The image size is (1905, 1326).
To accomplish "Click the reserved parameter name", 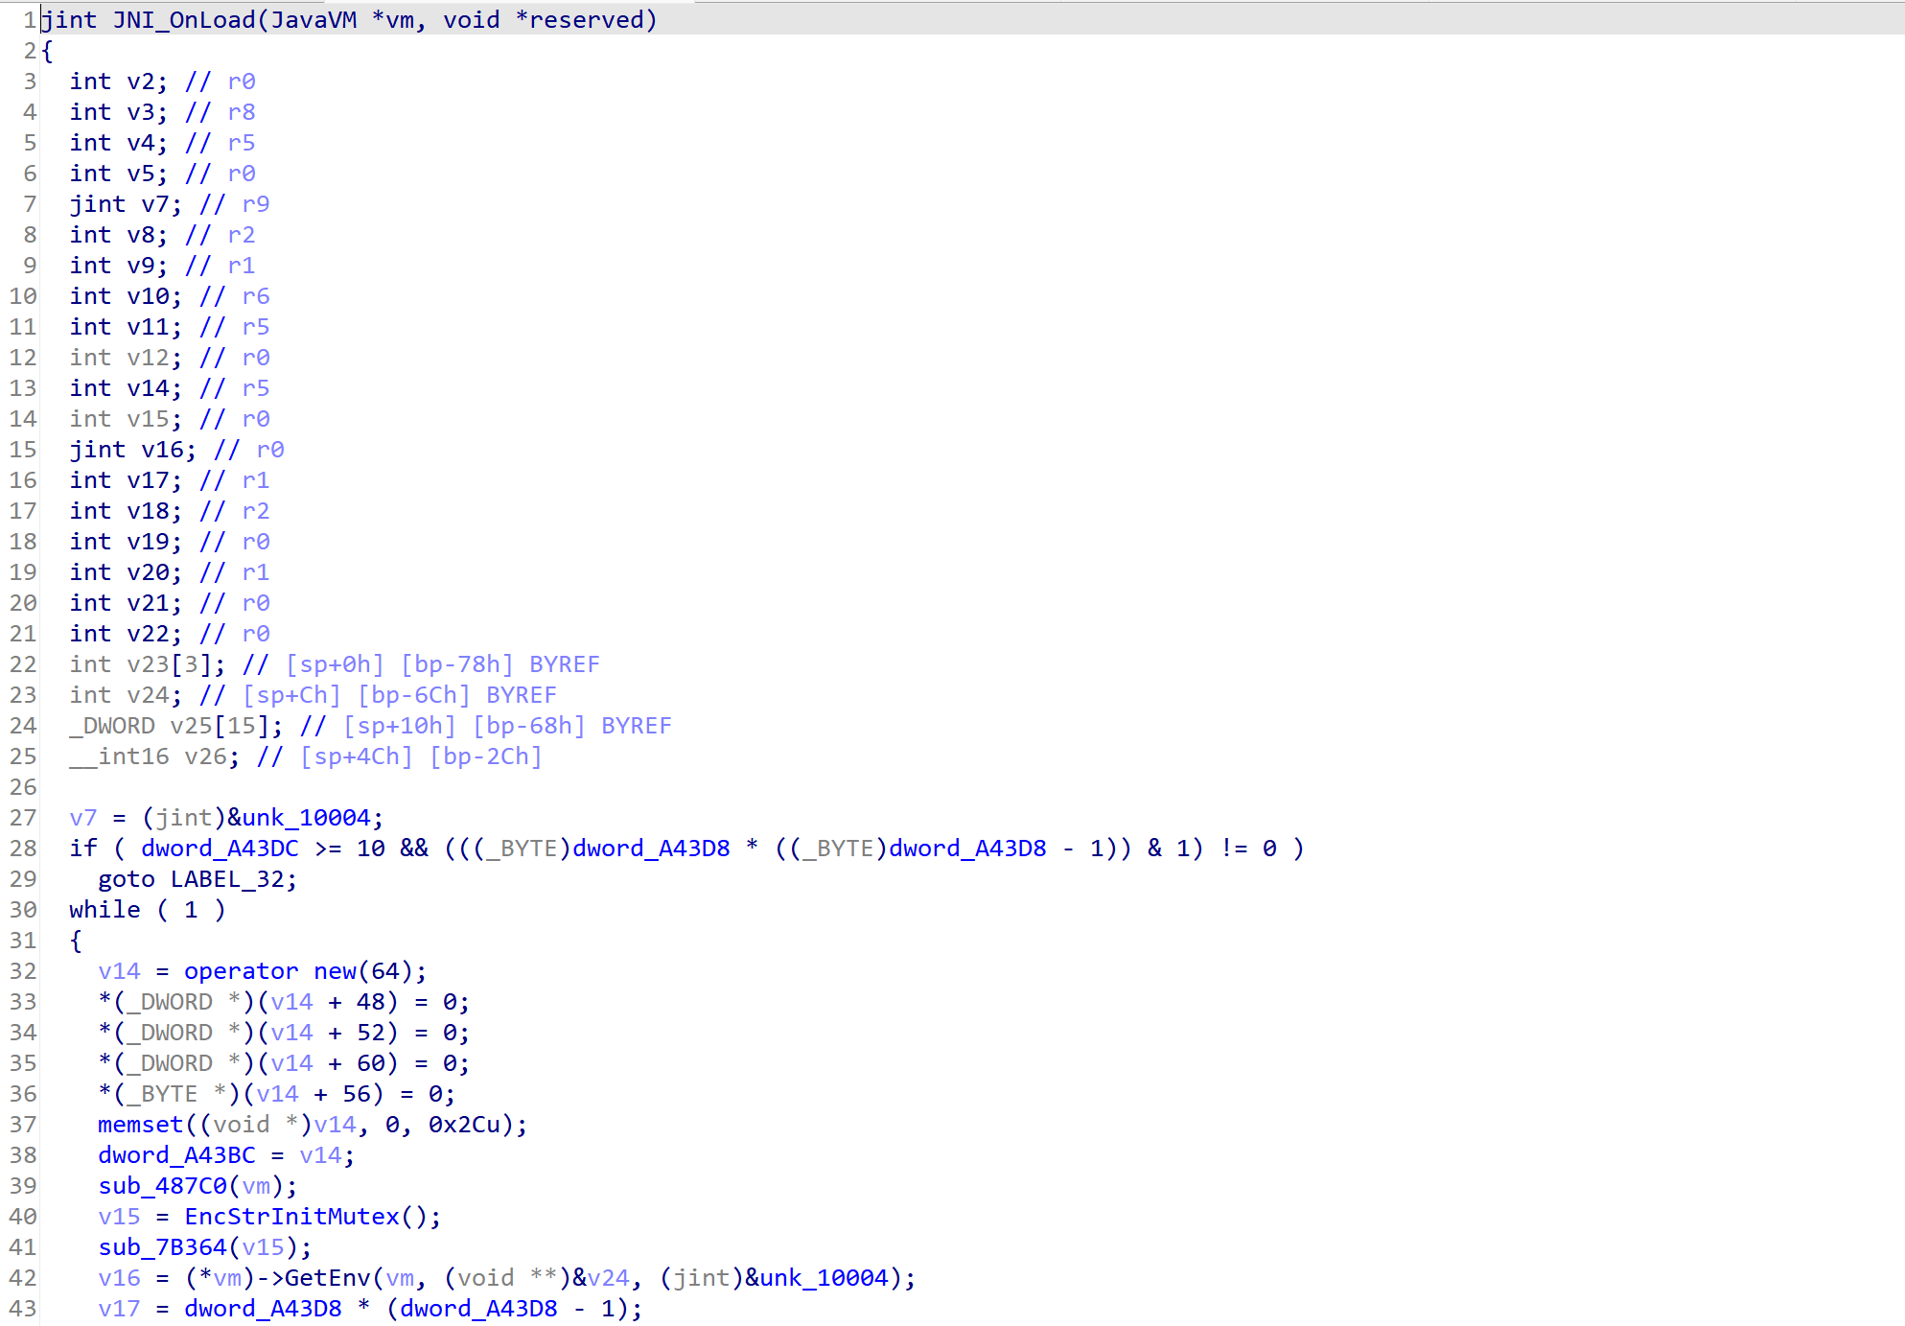I will tap(586, 20).
